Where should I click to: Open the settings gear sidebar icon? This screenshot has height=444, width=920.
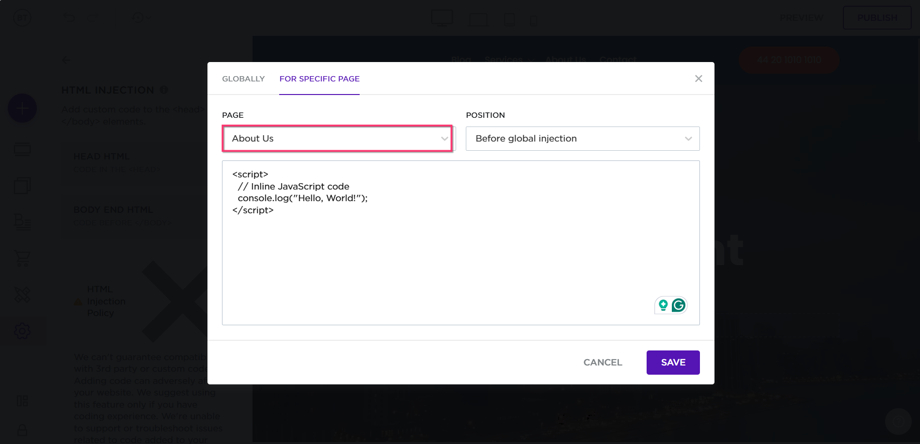coord(22,331)
